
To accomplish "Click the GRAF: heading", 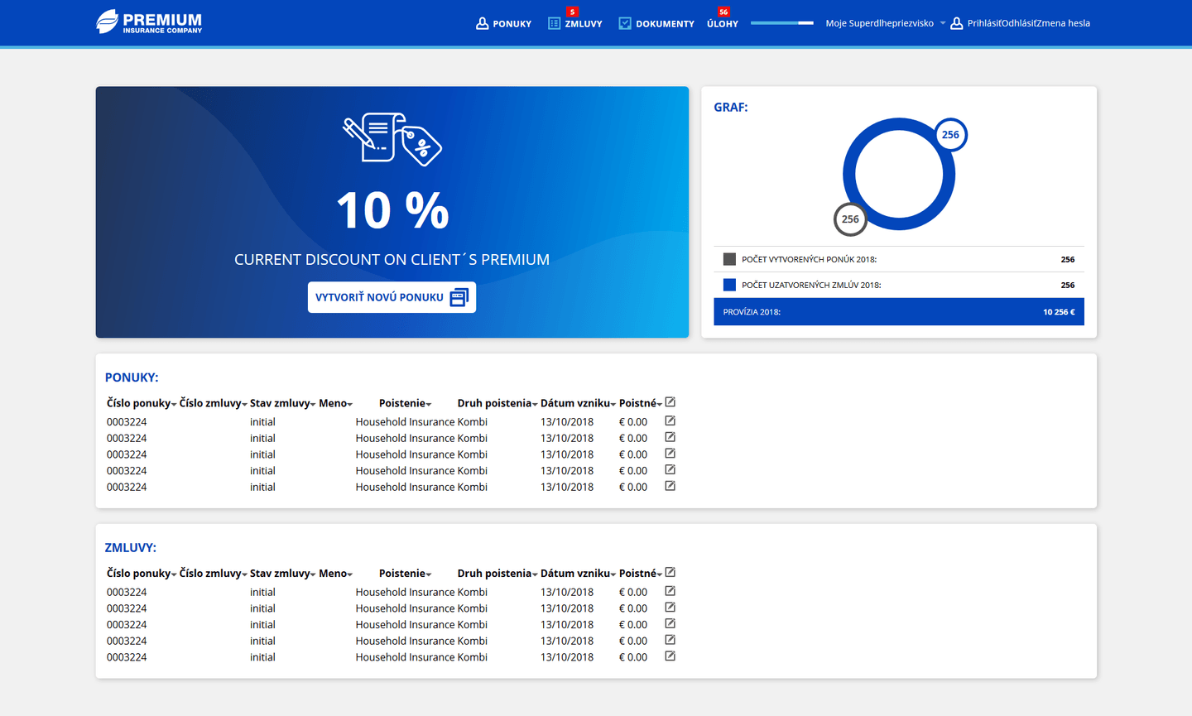I will click(x=731, y=108).
